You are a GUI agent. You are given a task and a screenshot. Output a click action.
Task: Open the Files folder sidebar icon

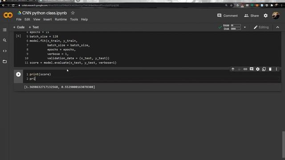(5, 62)
